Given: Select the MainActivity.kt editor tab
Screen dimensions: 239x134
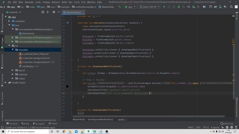Looking at the screenshot, I should point(73,12).
